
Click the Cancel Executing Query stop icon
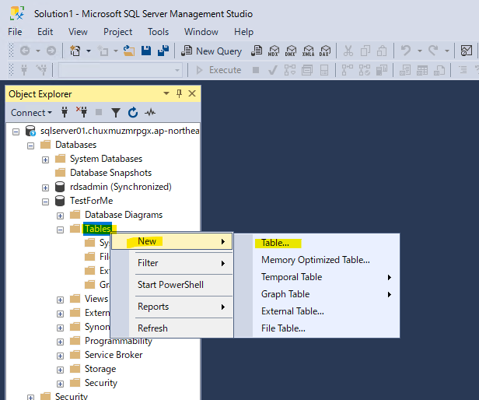[256, 70]
